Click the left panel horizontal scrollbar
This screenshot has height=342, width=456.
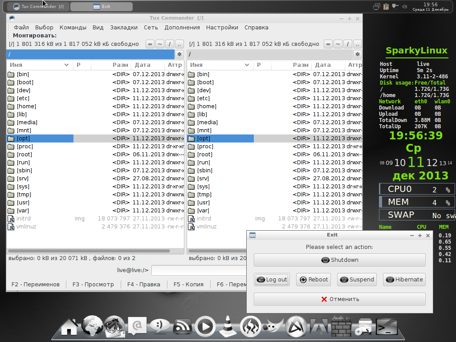pos(89,251)
